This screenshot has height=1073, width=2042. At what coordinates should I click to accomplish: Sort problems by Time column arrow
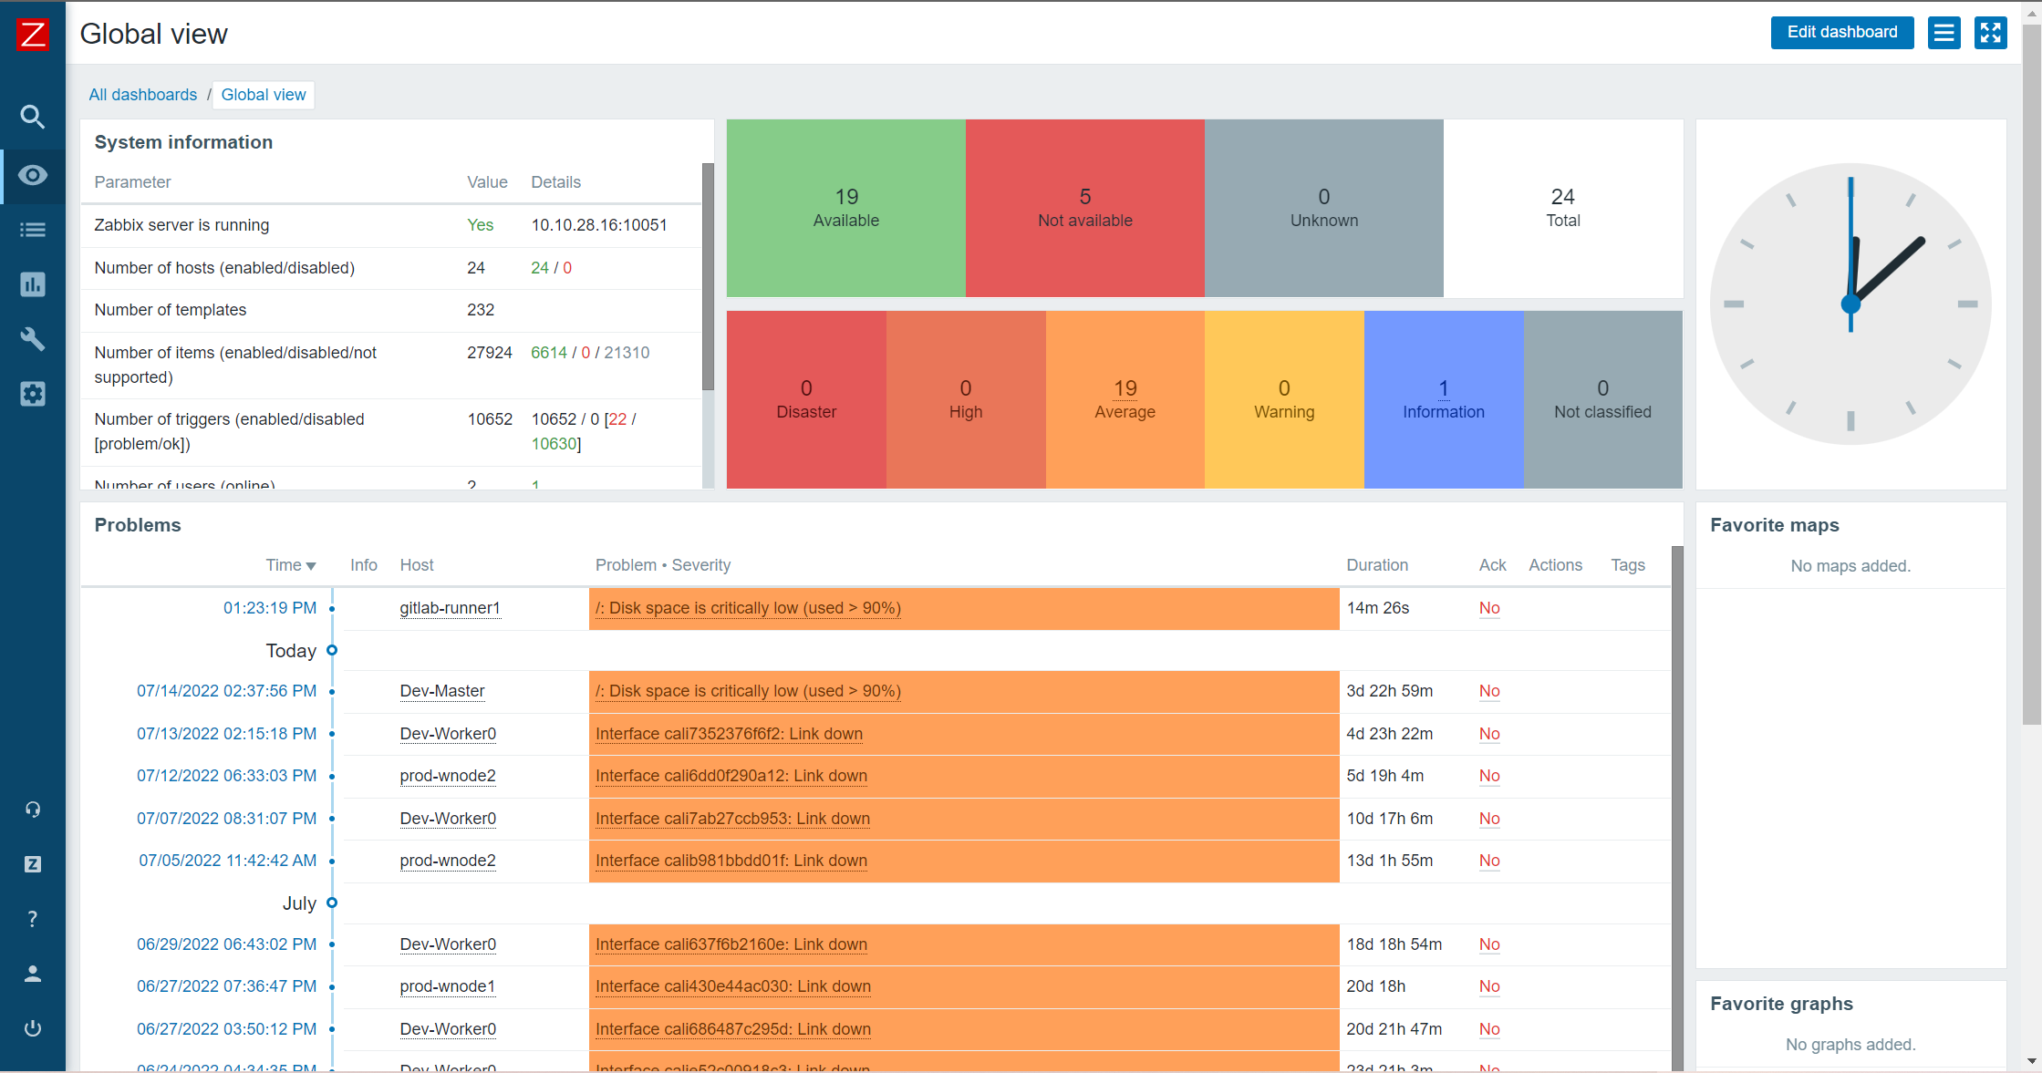[311, 566]
